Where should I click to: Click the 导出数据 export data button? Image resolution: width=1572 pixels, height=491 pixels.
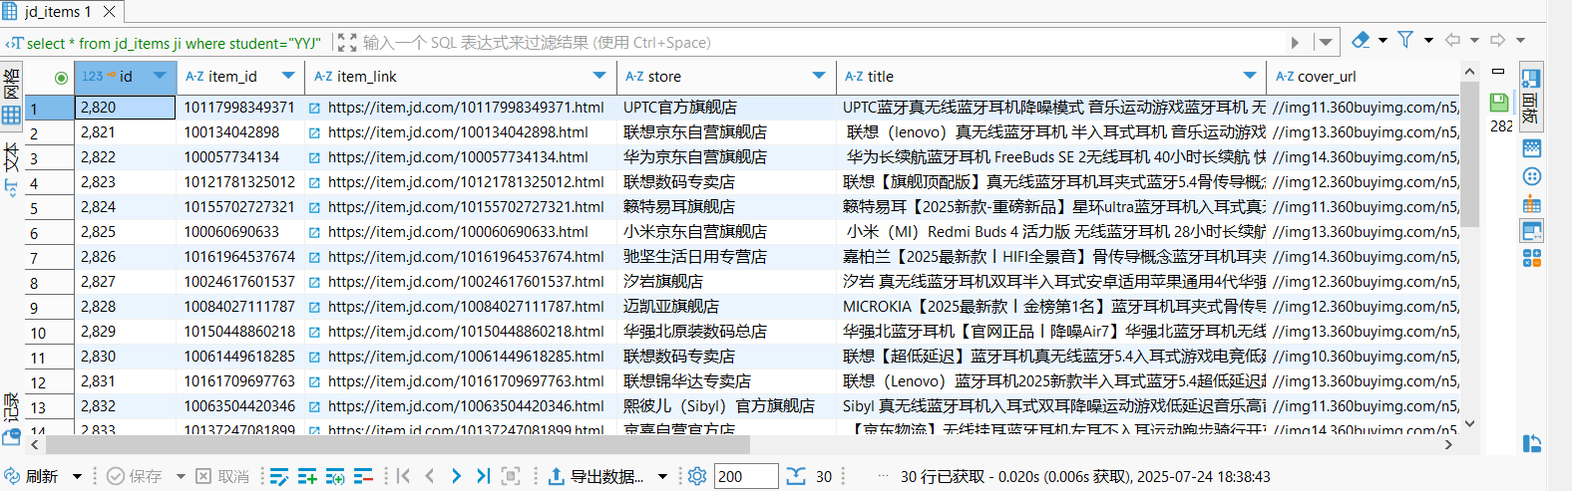pyautogui.click(x=596, y=477)
